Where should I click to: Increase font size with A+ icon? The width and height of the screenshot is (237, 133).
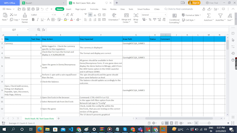click(67, 15)
